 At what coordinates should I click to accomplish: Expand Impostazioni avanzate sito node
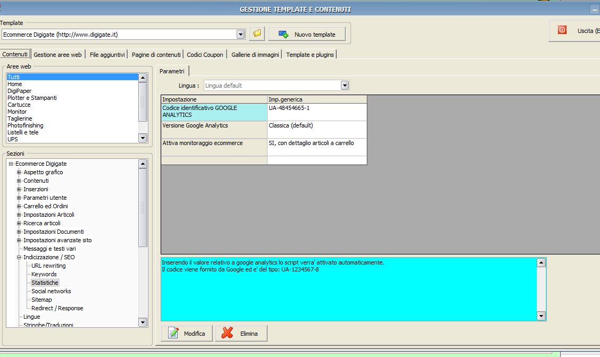[19, 241]
